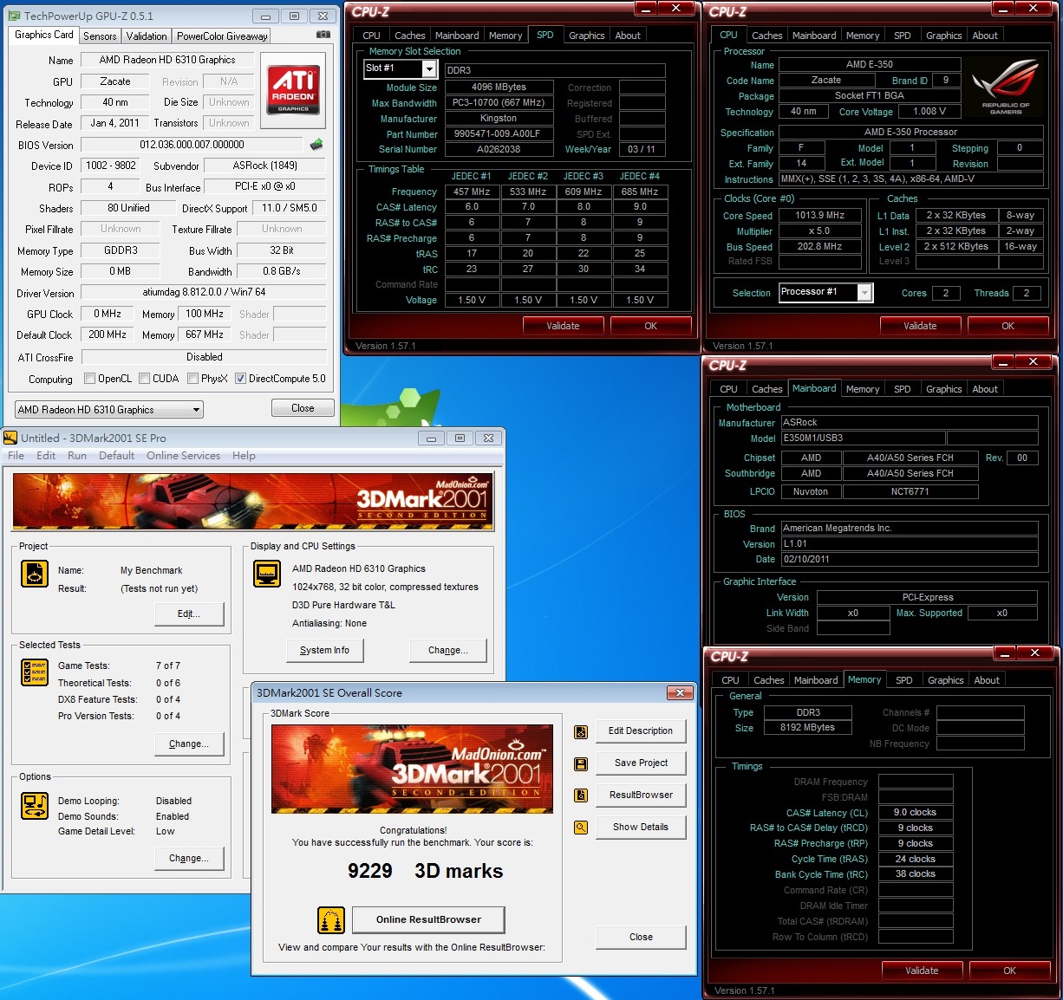Switch to the Validation tab in GPU-Z
This screenshot has width=1063, height=1000.
click(147, 36)
